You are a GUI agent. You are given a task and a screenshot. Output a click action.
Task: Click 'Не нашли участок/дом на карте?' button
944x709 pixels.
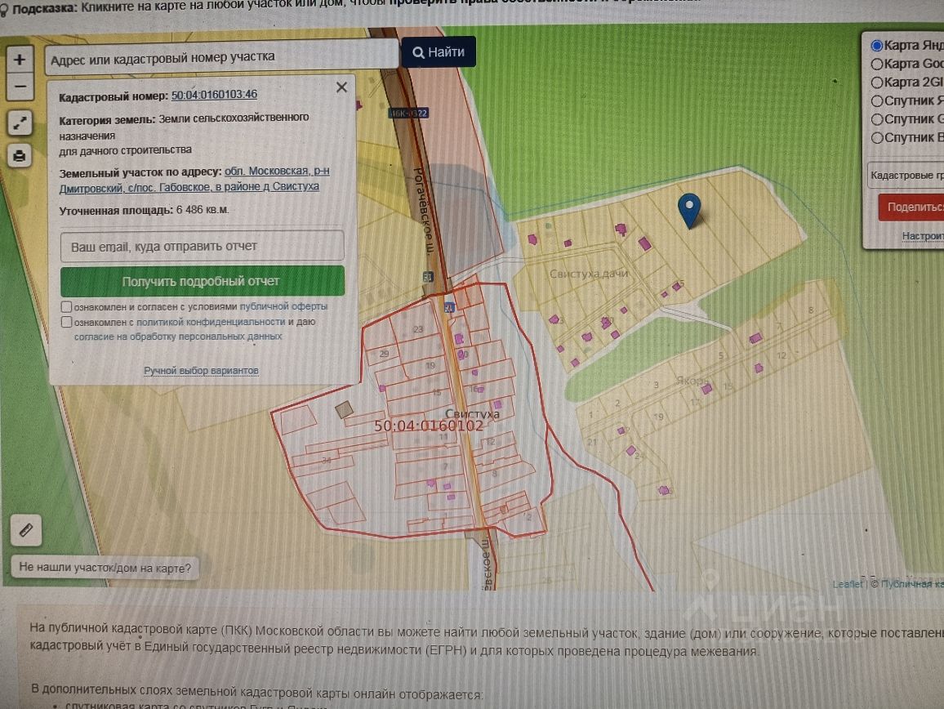(105, 568)
